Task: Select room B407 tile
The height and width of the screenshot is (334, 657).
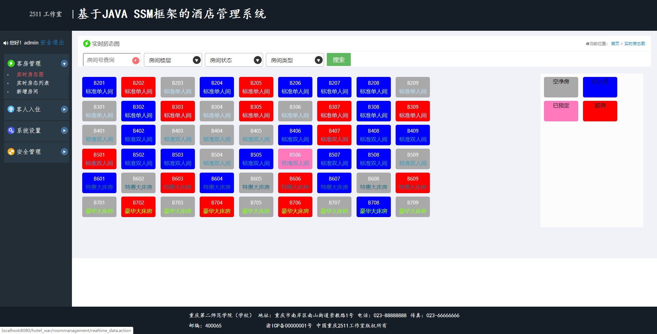Action: pos(334,135)
